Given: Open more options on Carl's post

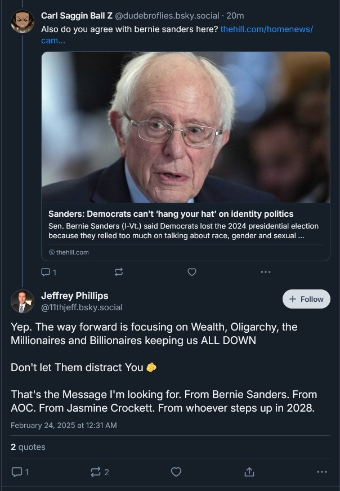Looking at the screenshot, I should tap(266, 272).
